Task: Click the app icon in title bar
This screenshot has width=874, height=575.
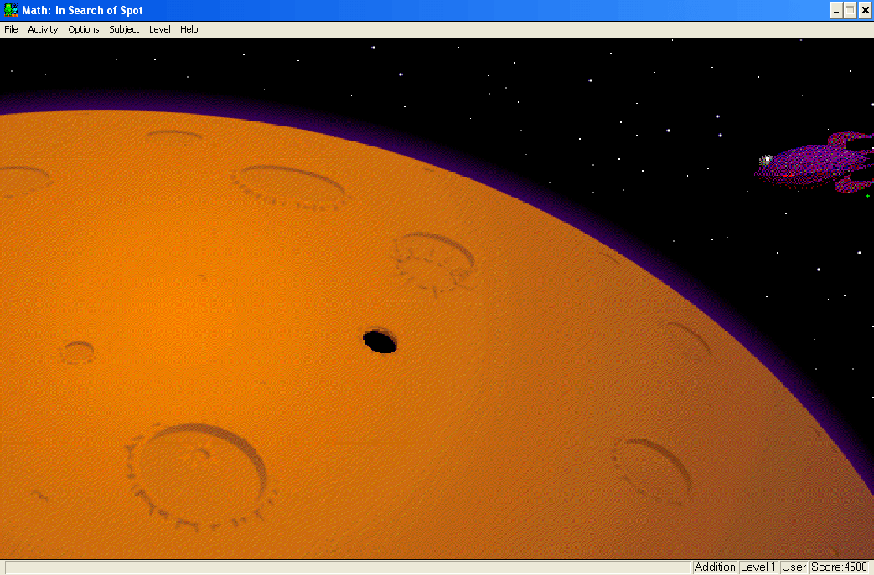Action: [11, 10]
